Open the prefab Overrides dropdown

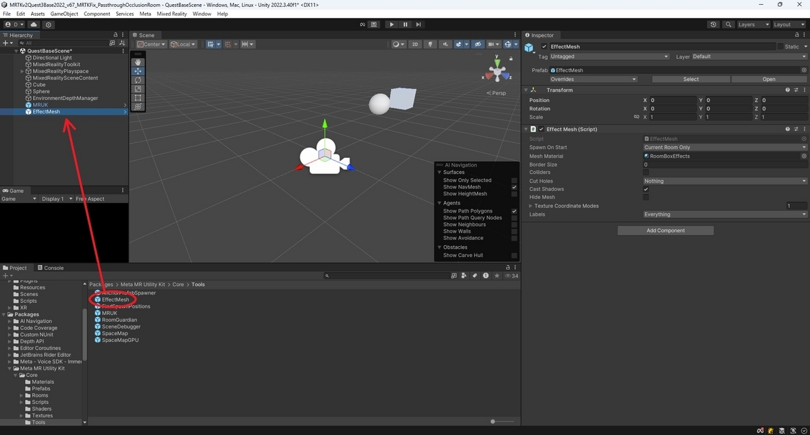pyautogui.click(x=593, y=79)
